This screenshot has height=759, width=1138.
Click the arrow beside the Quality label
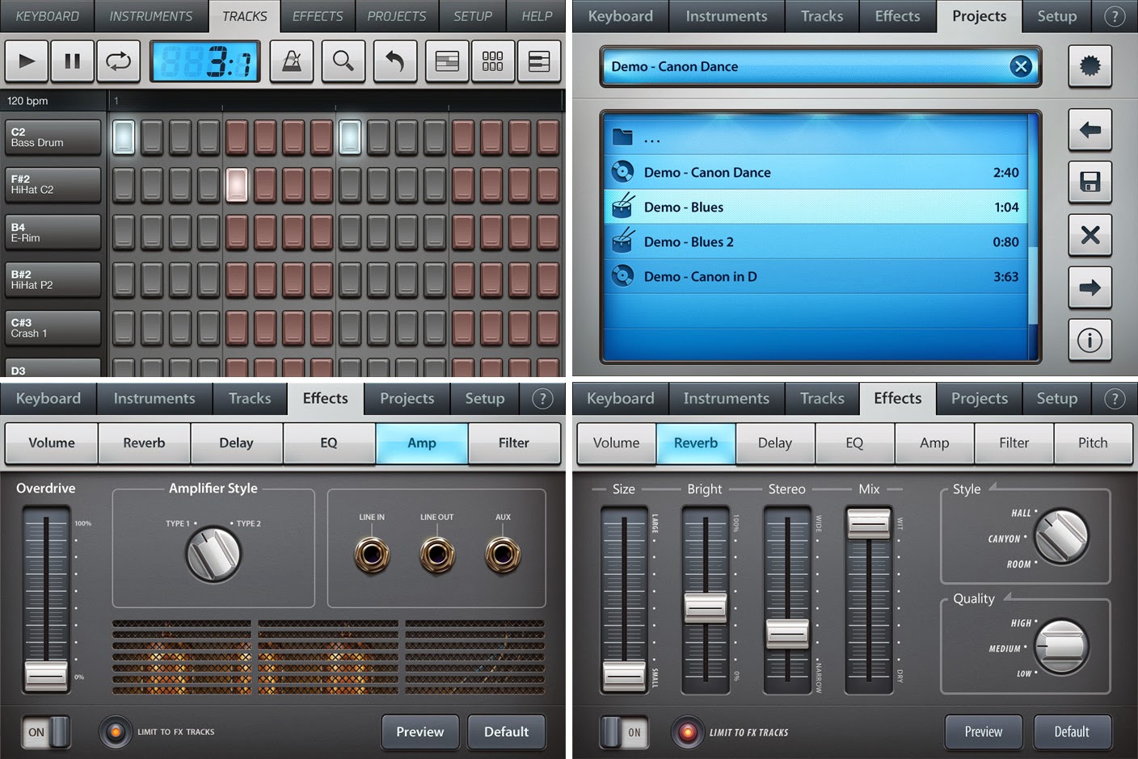click(1007, 597)
